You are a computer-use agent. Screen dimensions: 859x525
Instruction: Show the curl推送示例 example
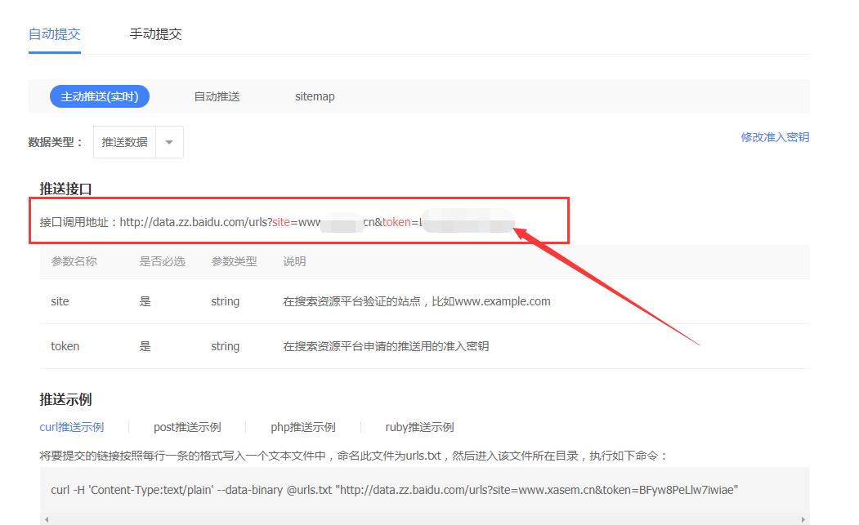(72, 427)
